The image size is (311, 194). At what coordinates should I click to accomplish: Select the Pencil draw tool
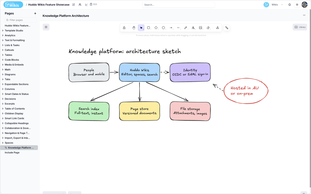(186, 28)
